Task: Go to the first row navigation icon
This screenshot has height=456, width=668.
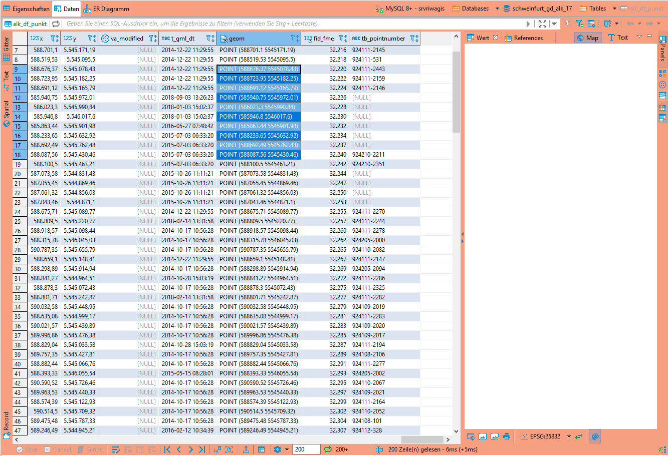Action: pos(167,449)
